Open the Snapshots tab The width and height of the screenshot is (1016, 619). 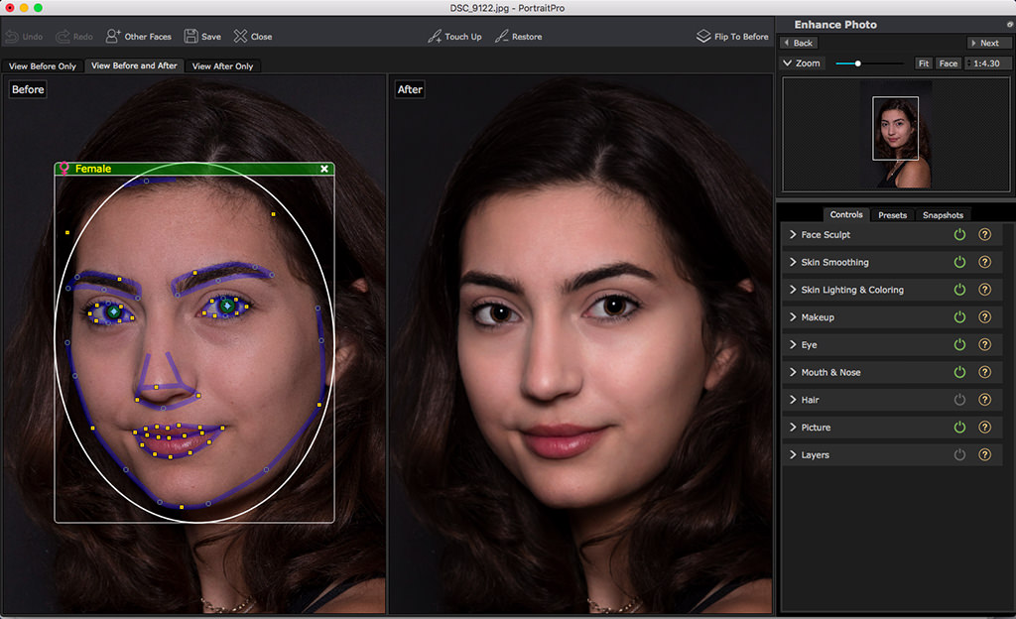[x=943, y=215]
